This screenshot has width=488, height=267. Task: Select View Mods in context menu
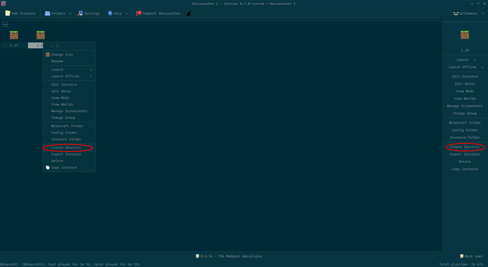[69, 98]
